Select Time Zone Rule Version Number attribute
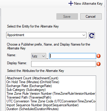 point(51,94)
